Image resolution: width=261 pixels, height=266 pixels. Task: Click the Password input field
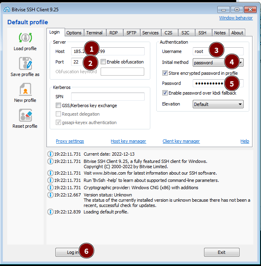(x=218, y=83)
